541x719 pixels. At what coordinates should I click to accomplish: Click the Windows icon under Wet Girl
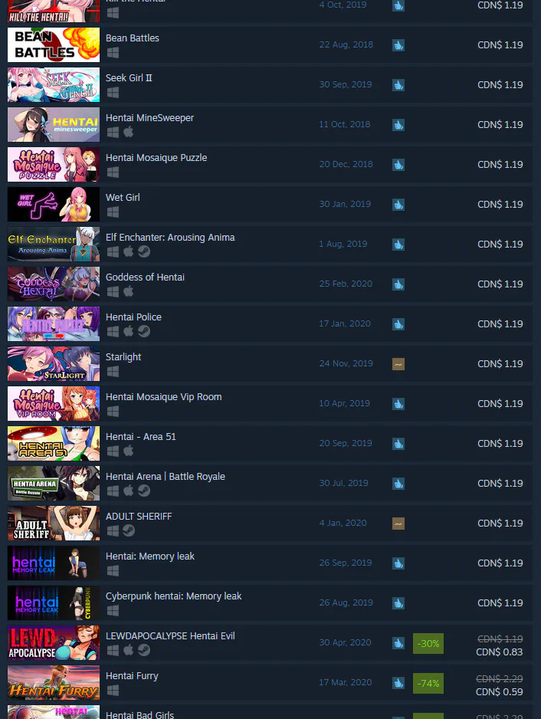tap(113, 212)
